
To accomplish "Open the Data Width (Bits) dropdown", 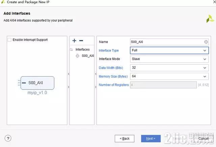I will 169,68.
